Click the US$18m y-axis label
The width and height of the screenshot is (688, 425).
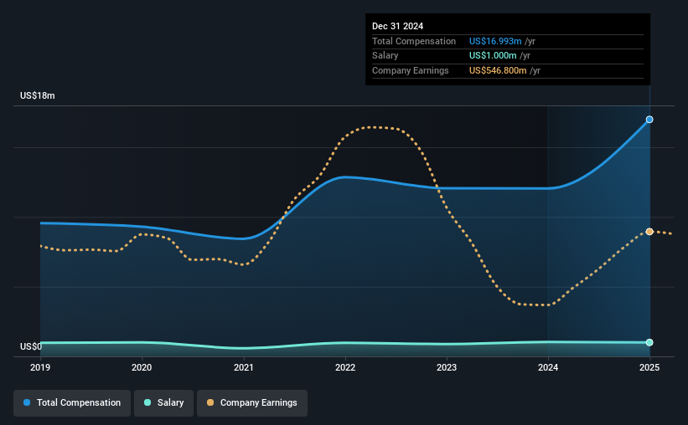38,95
